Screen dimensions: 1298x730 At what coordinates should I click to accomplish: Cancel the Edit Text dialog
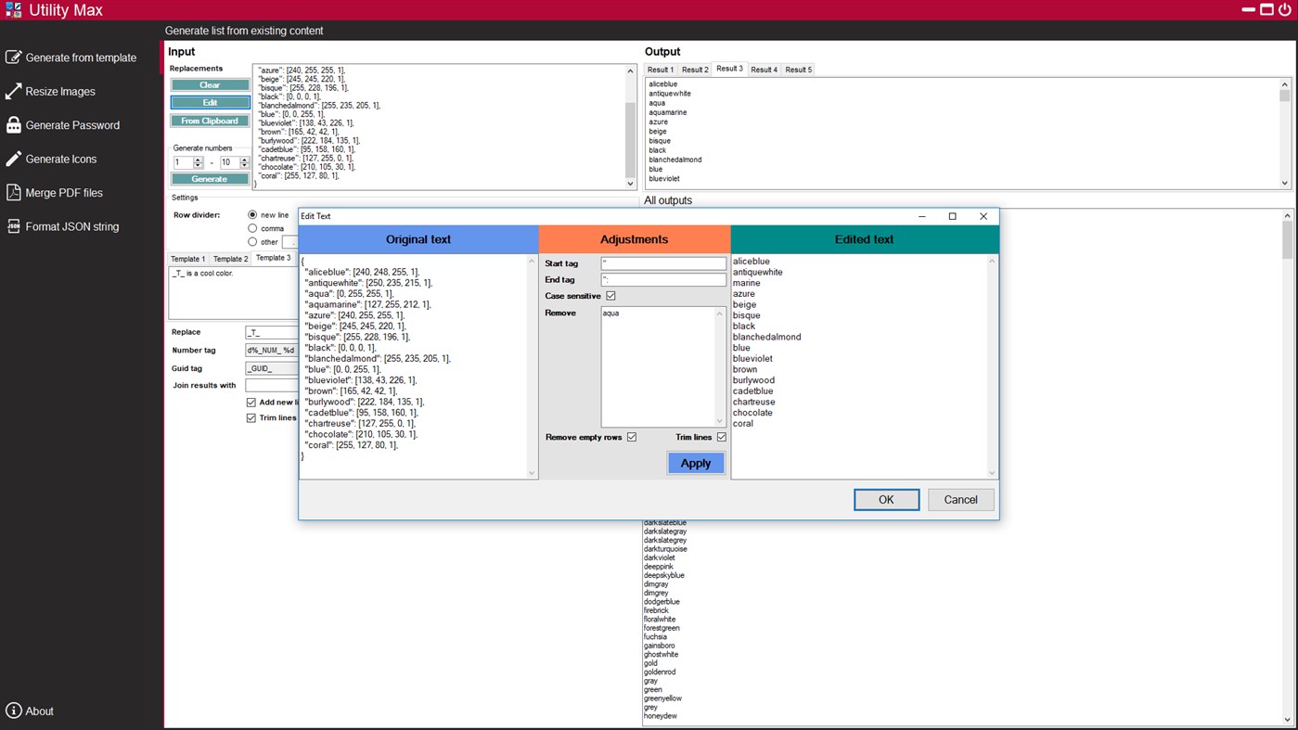[x=960, y=499]
